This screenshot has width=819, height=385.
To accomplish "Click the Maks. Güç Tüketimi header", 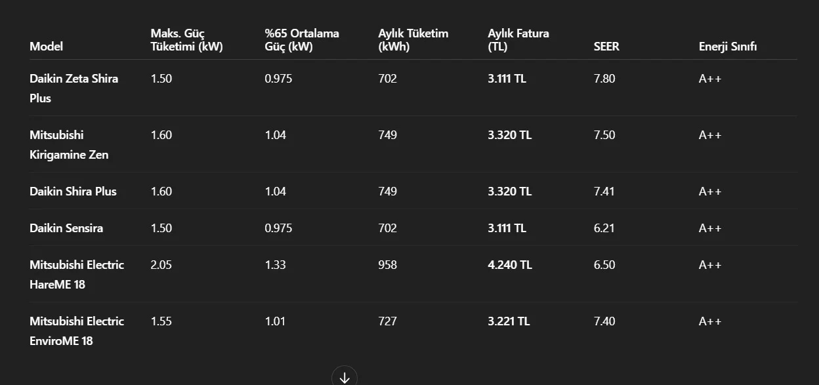I will [187, 40].
